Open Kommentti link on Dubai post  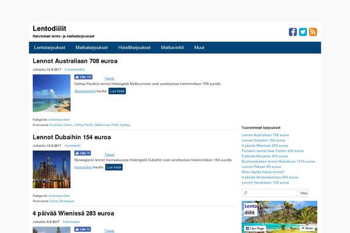click(72, 146)
